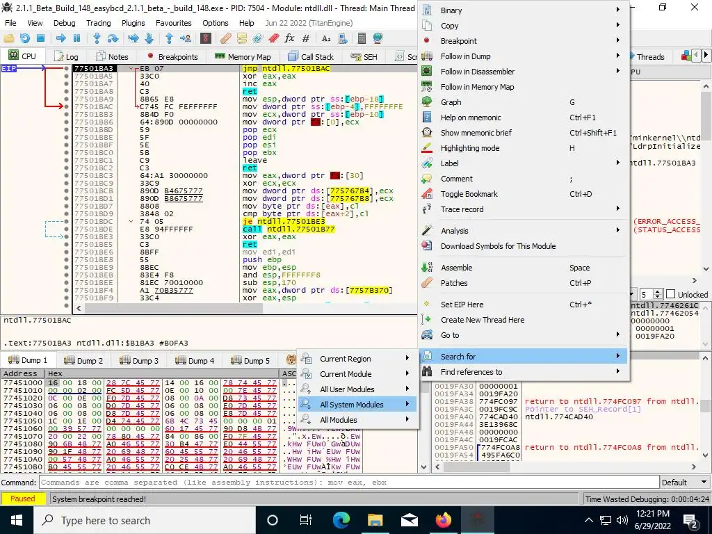Viewport: 712px width, 534px height.
Task: Click the Step Into toolbar icon
Action: pos(97,39)
